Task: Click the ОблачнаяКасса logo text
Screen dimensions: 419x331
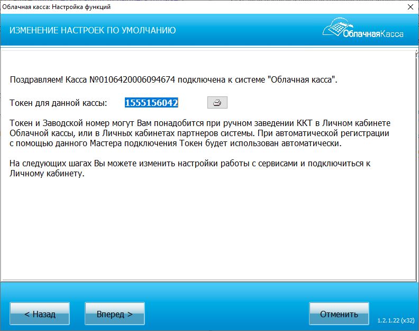Action: click(372, 34)
